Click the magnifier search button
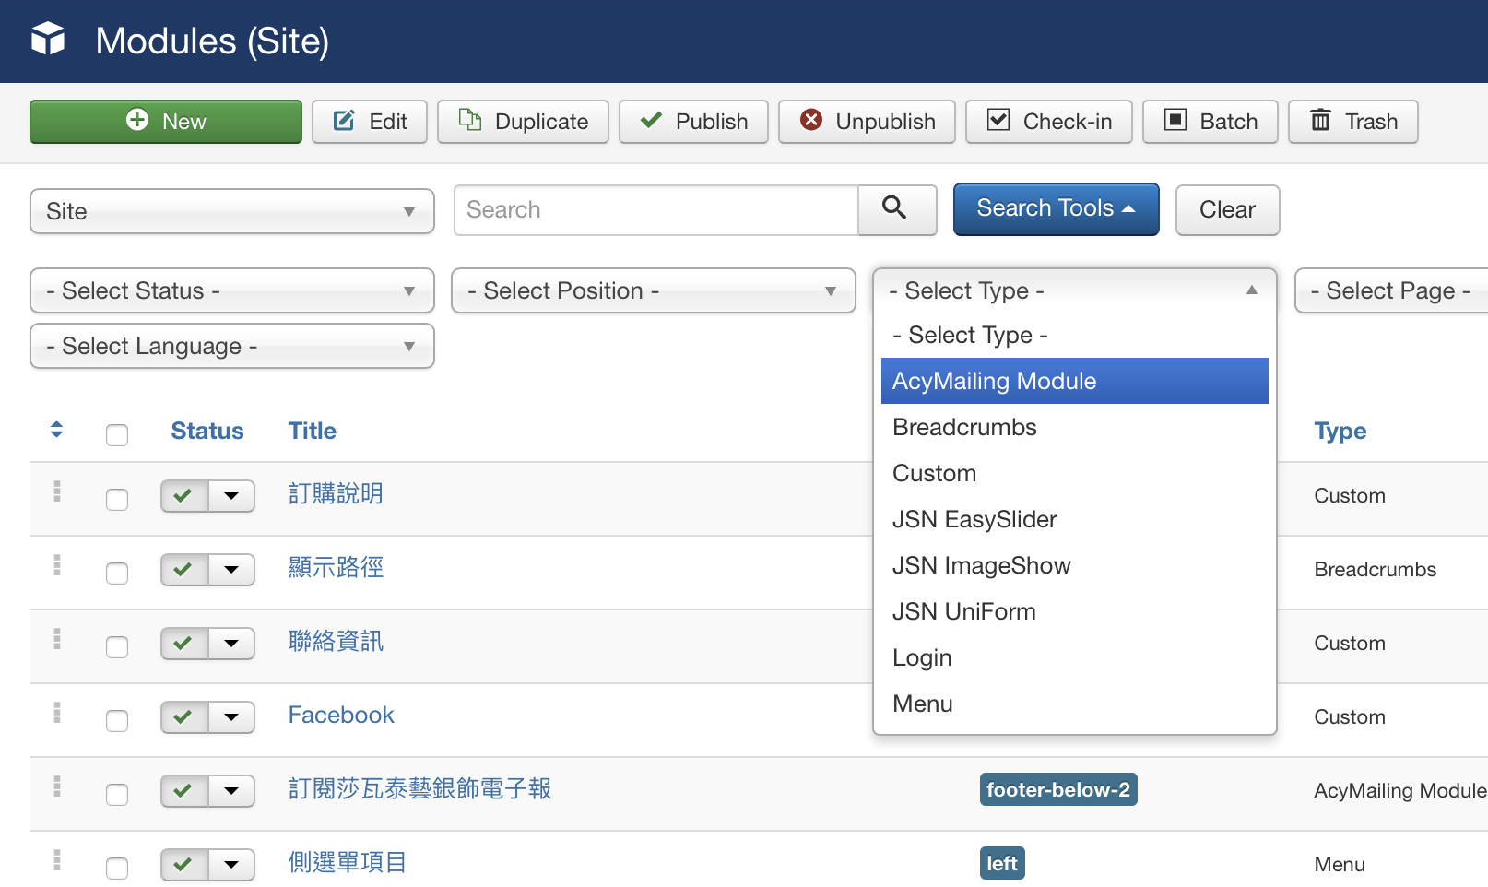 [896, 209]
